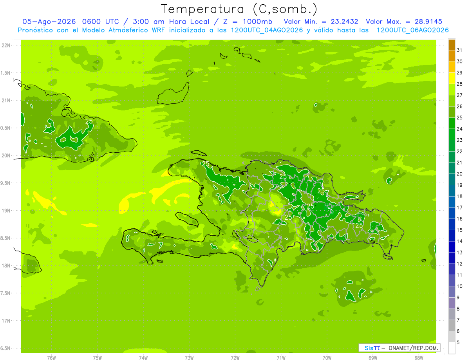Click the color scale value '5'
Image resolution: width=470 pixels, height=363 pixels.
[x=458, y=343]
